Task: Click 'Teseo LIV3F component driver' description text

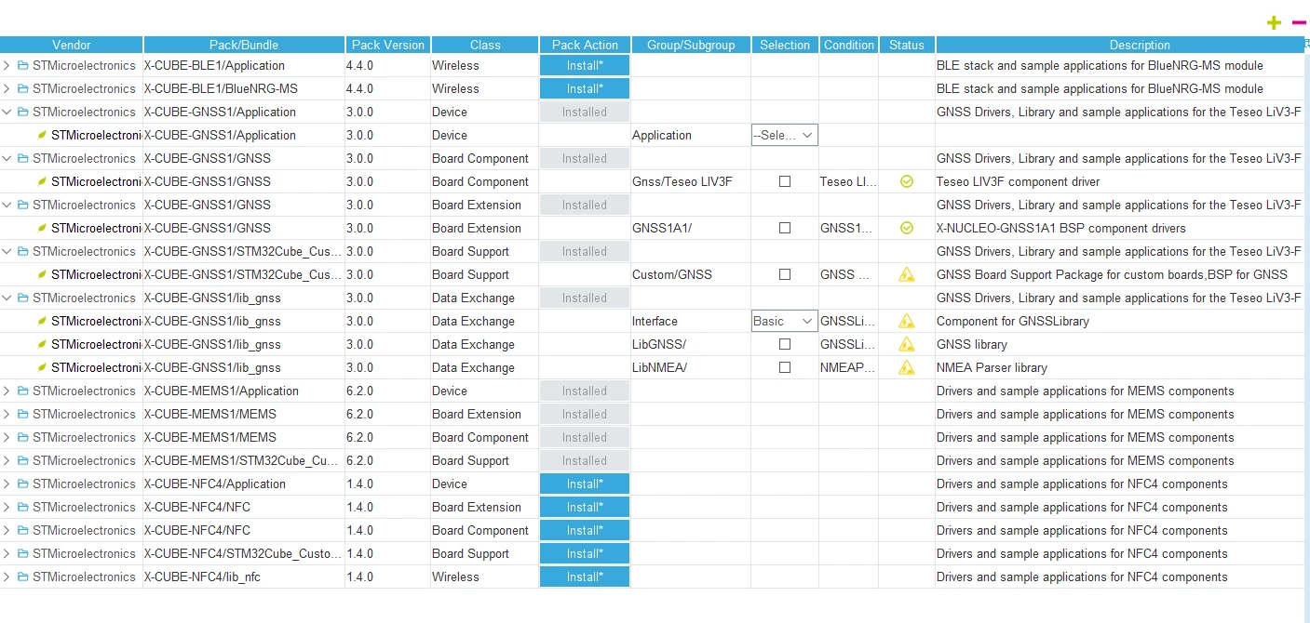Action: [1018, 181]
